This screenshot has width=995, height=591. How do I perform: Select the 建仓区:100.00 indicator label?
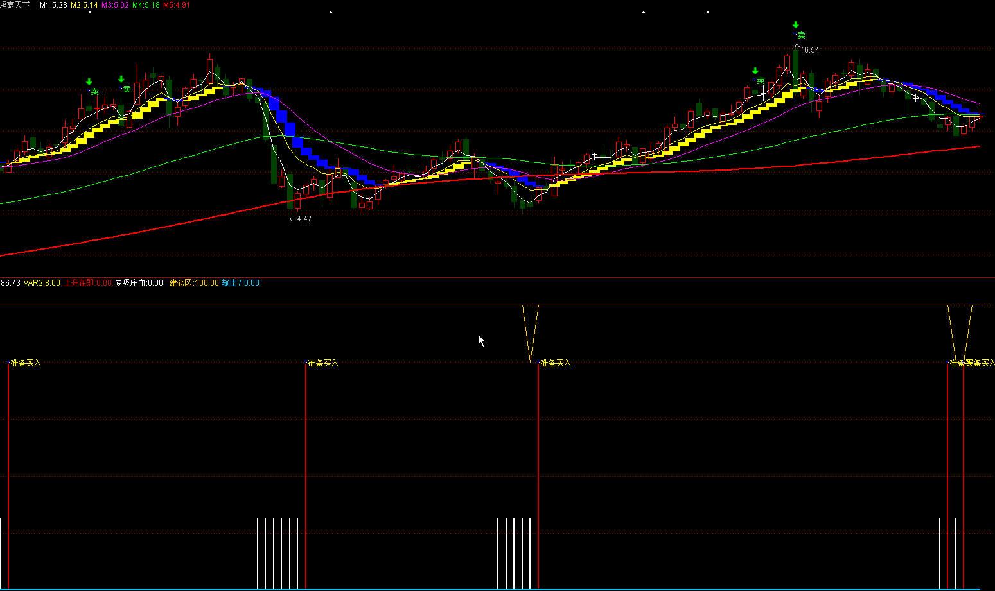click(194, 283)
